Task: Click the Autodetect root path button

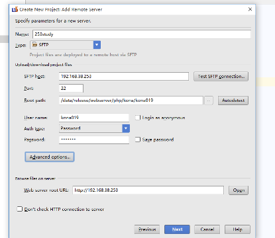Action: (x=233, y=100)
